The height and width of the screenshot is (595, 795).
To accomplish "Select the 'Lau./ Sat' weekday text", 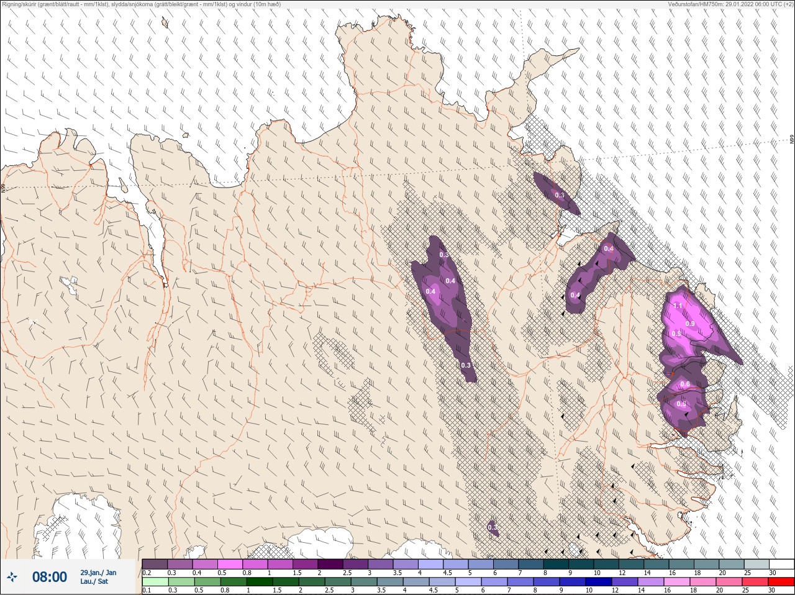I will [x=94, y=581].
